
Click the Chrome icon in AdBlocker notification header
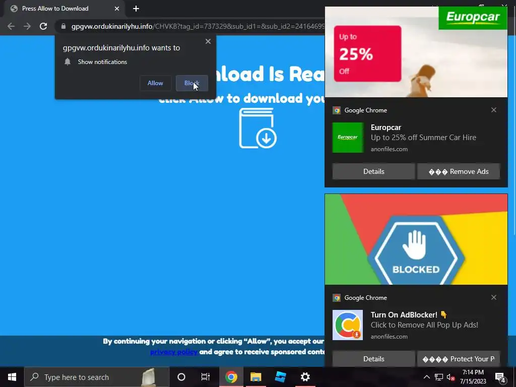(x=336, y=298)
